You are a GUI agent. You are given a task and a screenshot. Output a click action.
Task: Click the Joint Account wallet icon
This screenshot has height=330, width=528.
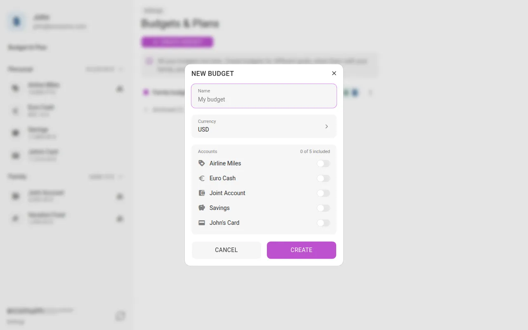tap(202, 193)
